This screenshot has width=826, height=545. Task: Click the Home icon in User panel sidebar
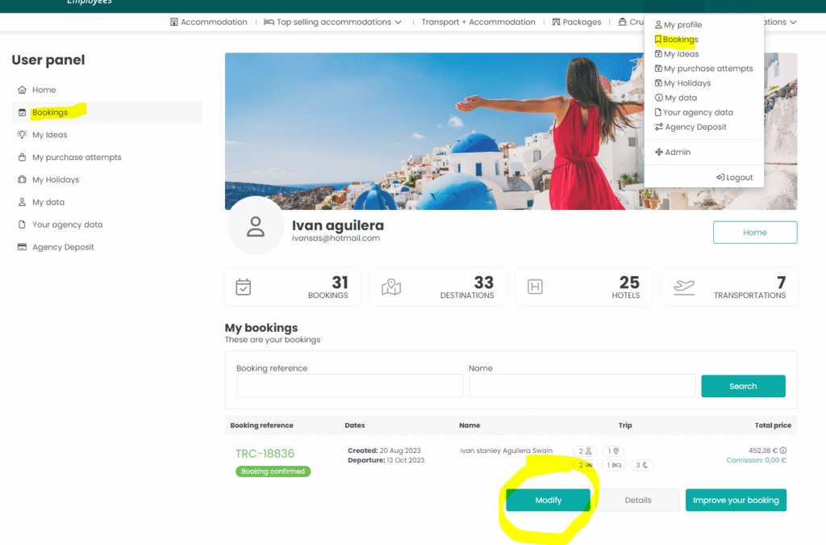pos(22,90)
